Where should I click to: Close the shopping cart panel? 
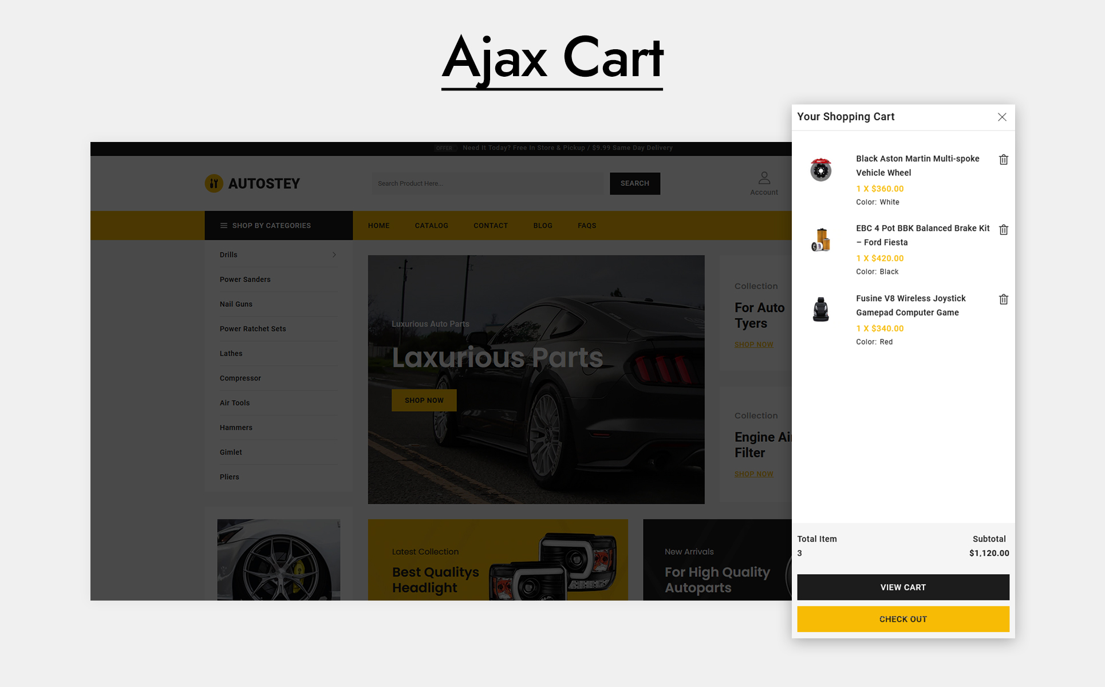[1002, 117]
